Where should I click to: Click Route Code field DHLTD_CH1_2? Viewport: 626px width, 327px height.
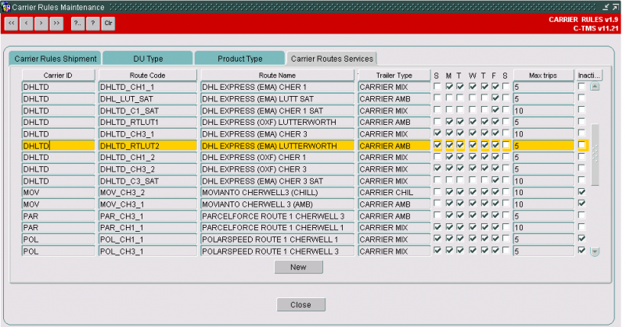click(x=148, y=158)
